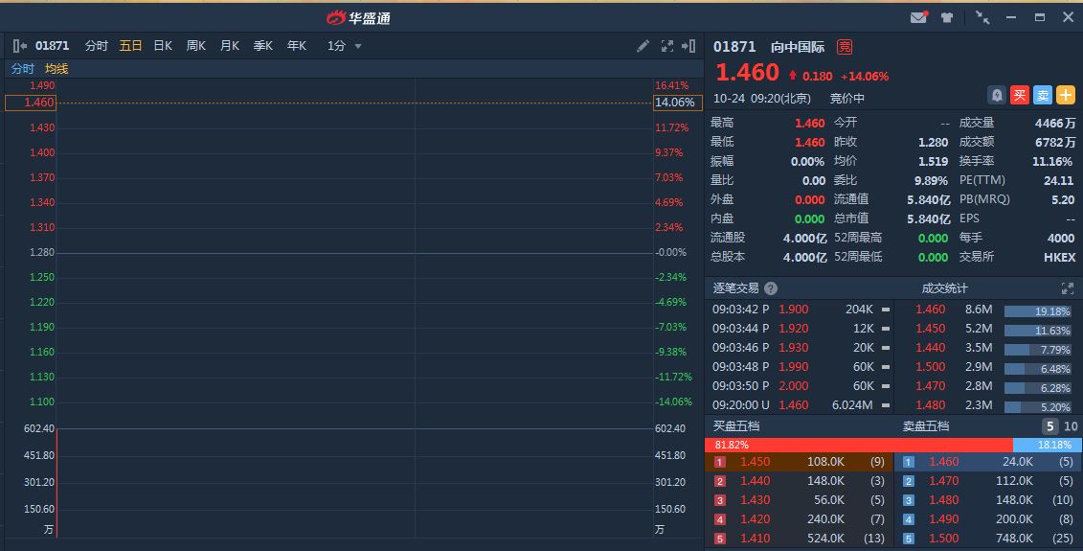The width and height of the screenshot is (1083, 551).
Task: Set a price alert bell
Action: 997,95
